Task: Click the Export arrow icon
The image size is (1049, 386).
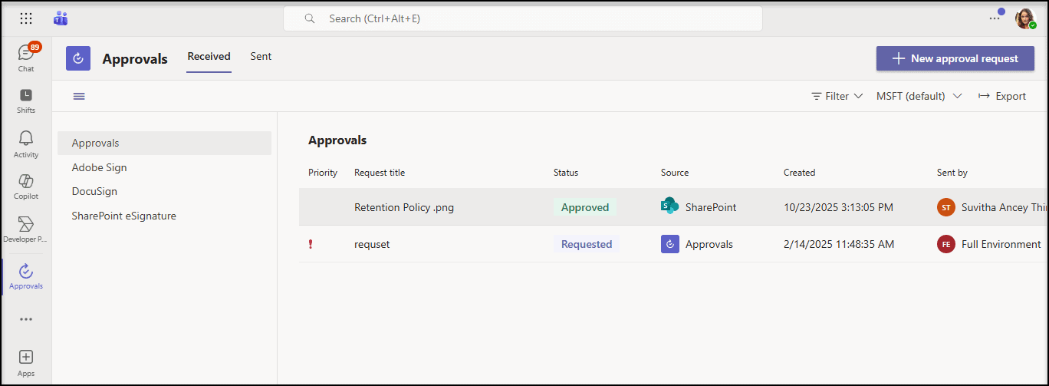Action: click(x=984, y=96)
